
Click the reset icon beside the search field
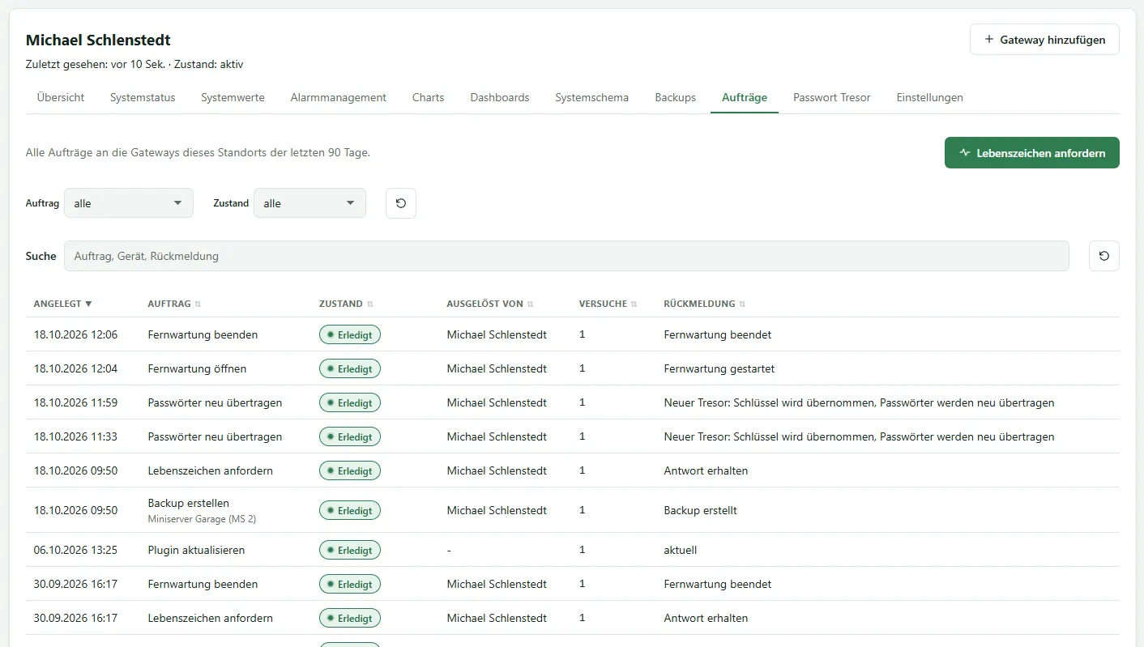click(1104, 256)
